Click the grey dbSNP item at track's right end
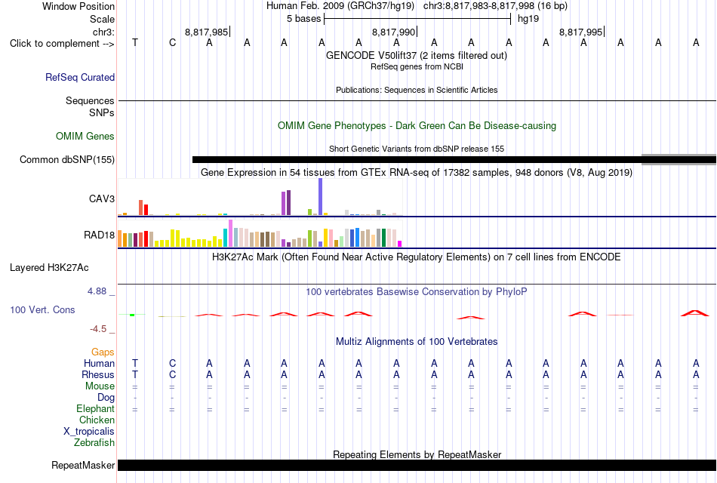 pyautogui.click(x=679, y=160)
